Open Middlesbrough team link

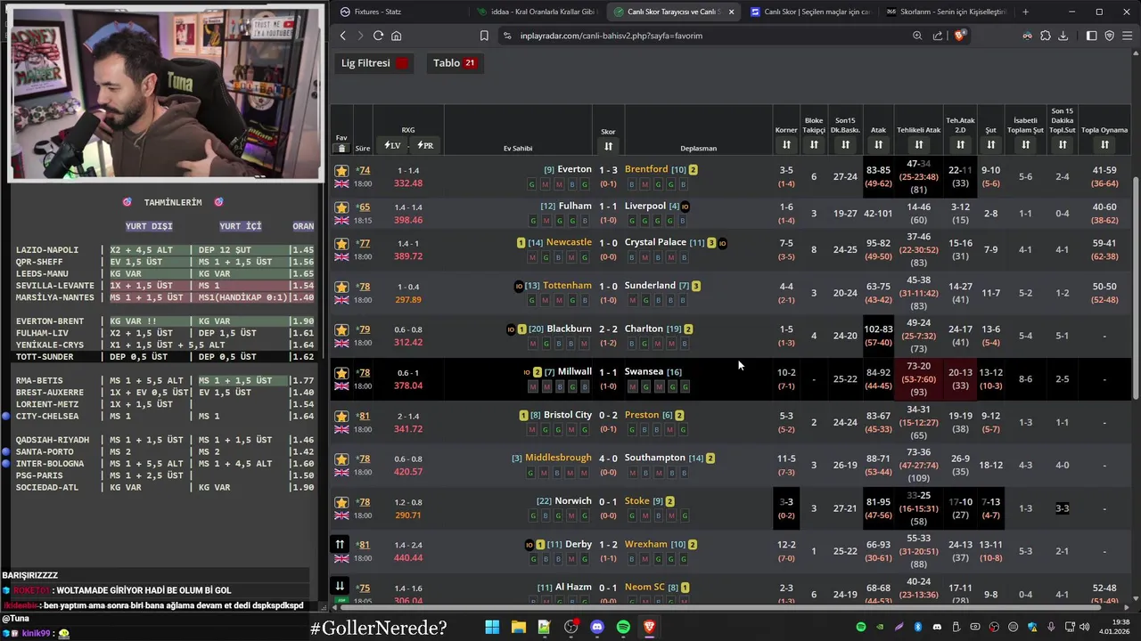pos(558,458)
